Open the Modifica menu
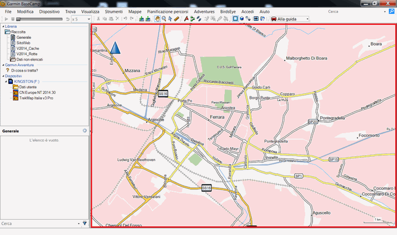The width and height of the screenshot is (397, 235). pyautogui.click(x=25, y=11)
